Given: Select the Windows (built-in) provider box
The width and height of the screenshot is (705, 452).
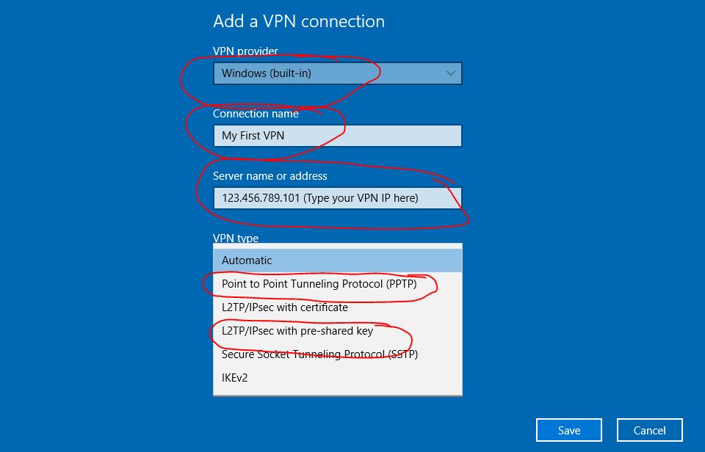Looking at the screenshot, I should (x=338, y=73).
